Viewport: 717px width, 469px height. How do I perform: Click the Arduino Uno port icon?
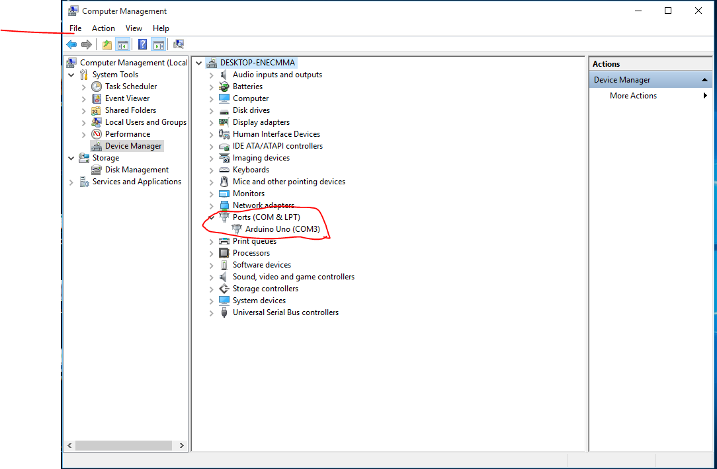coord(237,229)
